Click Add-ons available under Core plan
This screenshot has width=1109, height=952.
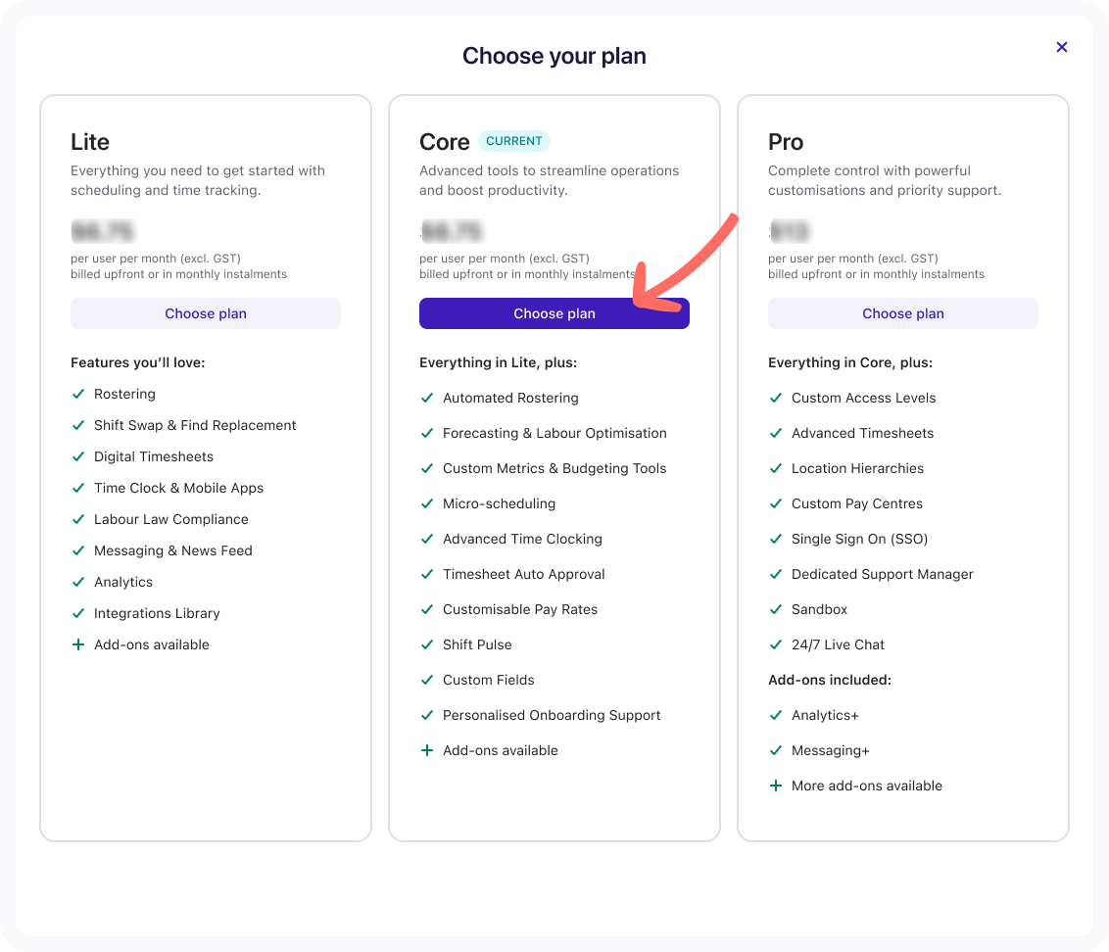(x=501, y=750)
